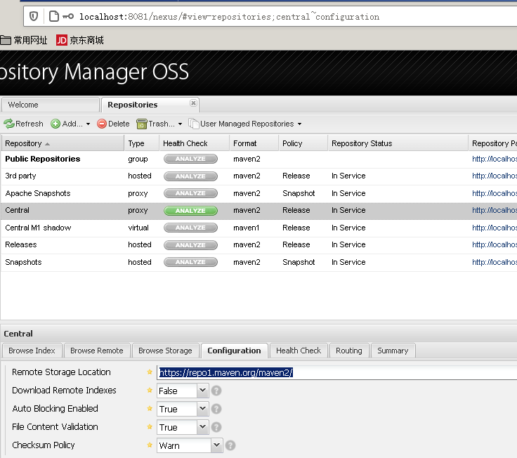Image resolution: width=517 pixels, height=458 pixels.
Task: Open the Auto Blocking Enabled dropdown
Action: click(202, 409)
